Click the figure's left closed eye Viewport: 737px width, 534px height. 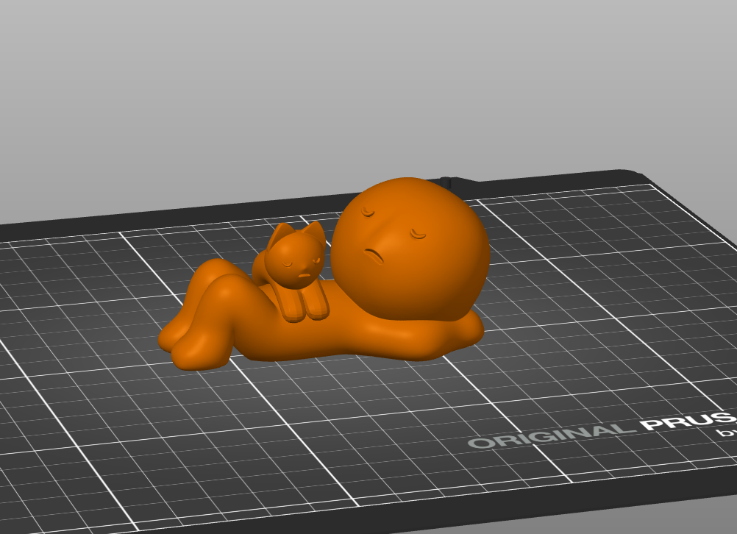[x=368, y=213]
